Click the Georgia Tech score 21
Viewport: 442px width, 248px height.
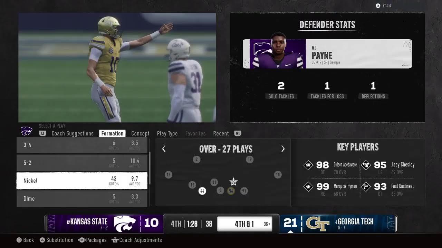pyautogui.click(x=290, y=223)
